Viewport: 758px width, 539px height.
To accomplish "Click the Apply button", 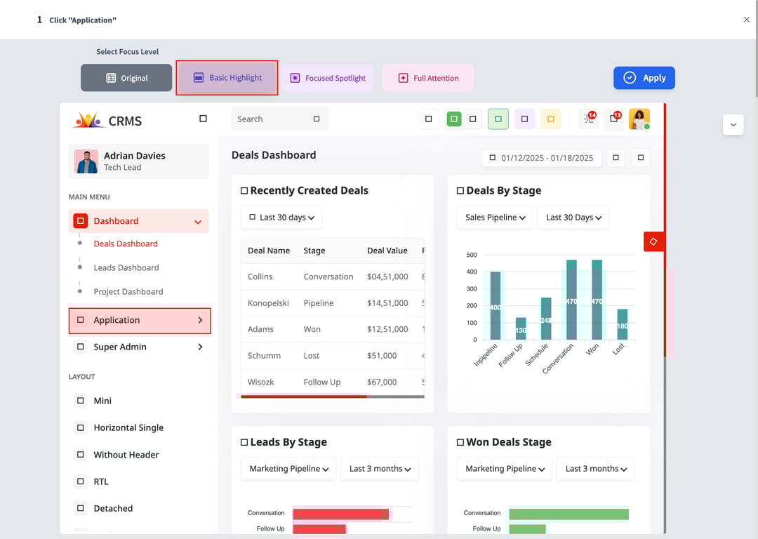I will coord(644,78).
